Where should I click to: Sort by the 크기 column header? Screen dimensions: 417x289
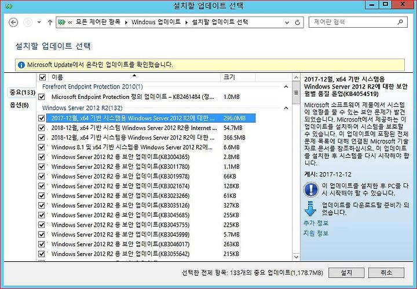(238, 77)
